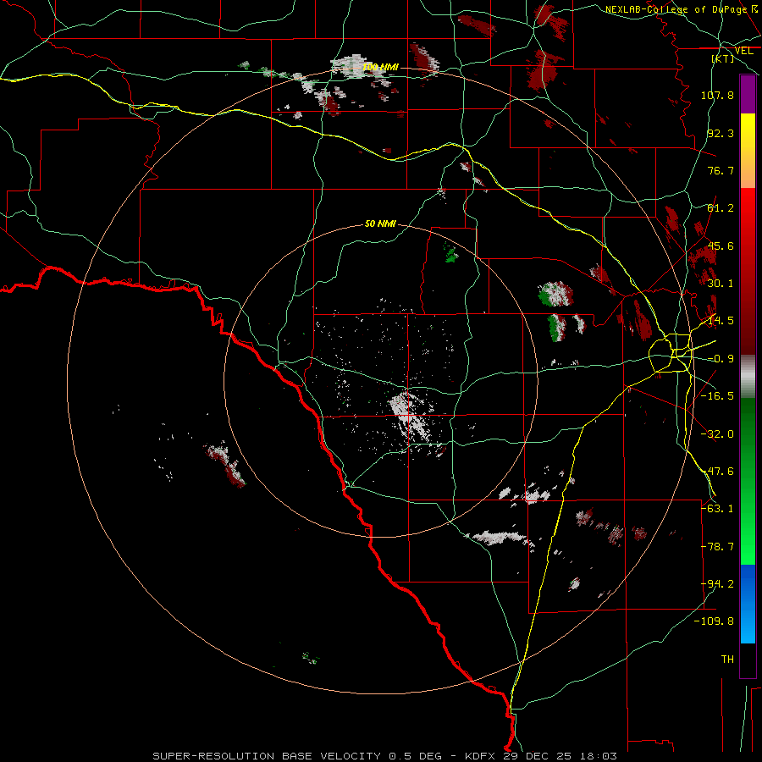Pick the purple segment of the color bar

[x=748, y=95]
